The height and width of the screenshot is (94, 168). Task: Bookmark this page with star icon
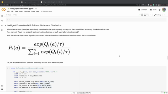click(x=140, y=5)
